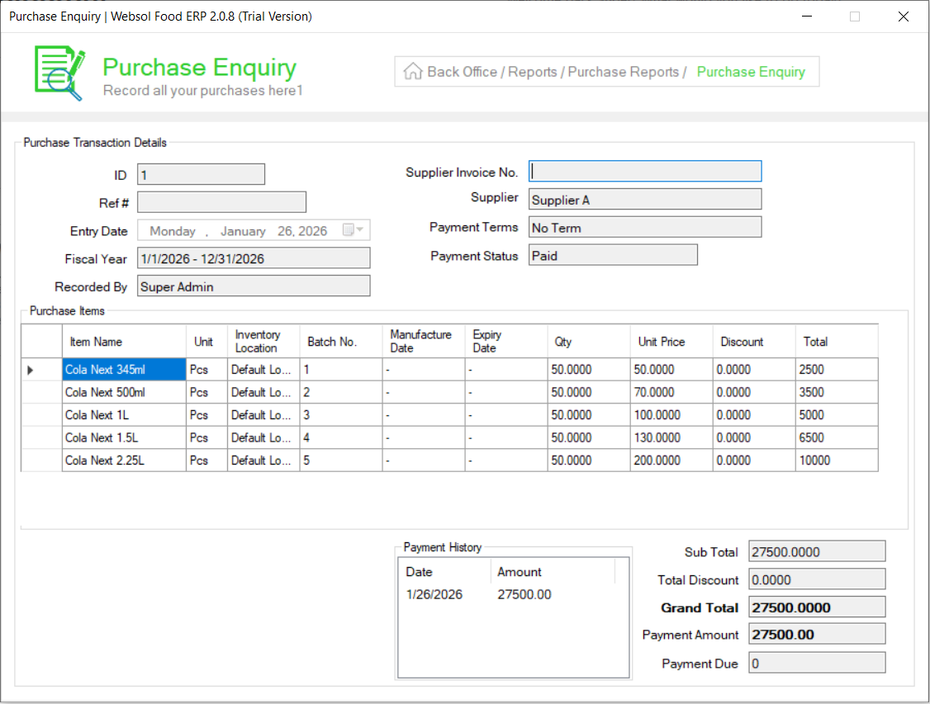Focus the Supplier Invoice No. field
930x704 pixels.
coord(645,172)
